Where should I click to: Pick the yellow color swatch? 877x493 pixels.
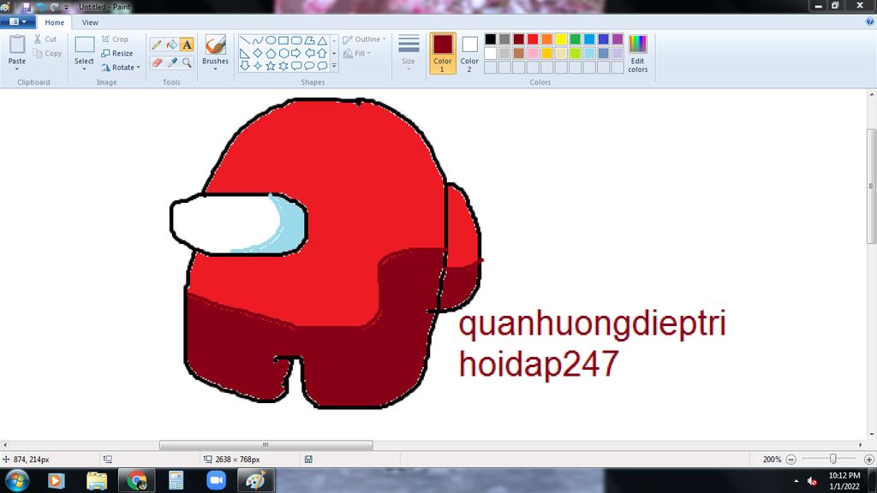[x=561, y=39]
